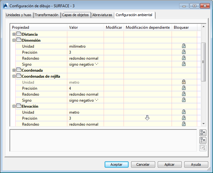Click the Modificación dependiente column header

click(x=148, y=27)
